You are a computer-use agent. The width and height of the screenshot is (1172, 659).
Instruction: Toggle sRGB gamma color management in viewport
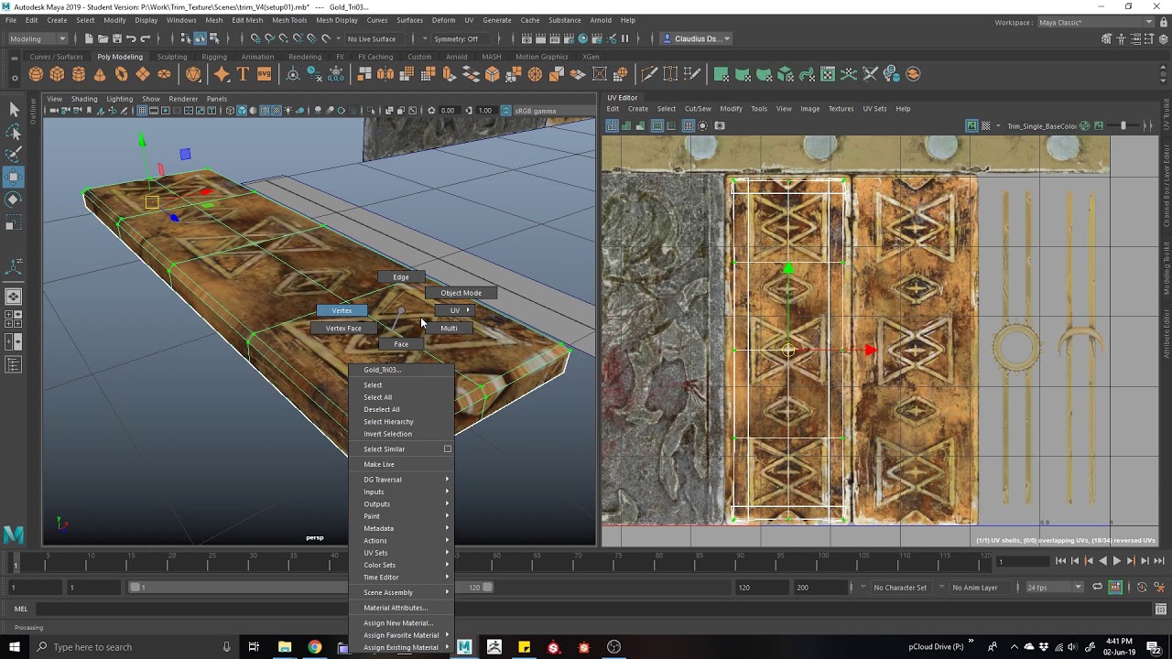click(505, 111)
